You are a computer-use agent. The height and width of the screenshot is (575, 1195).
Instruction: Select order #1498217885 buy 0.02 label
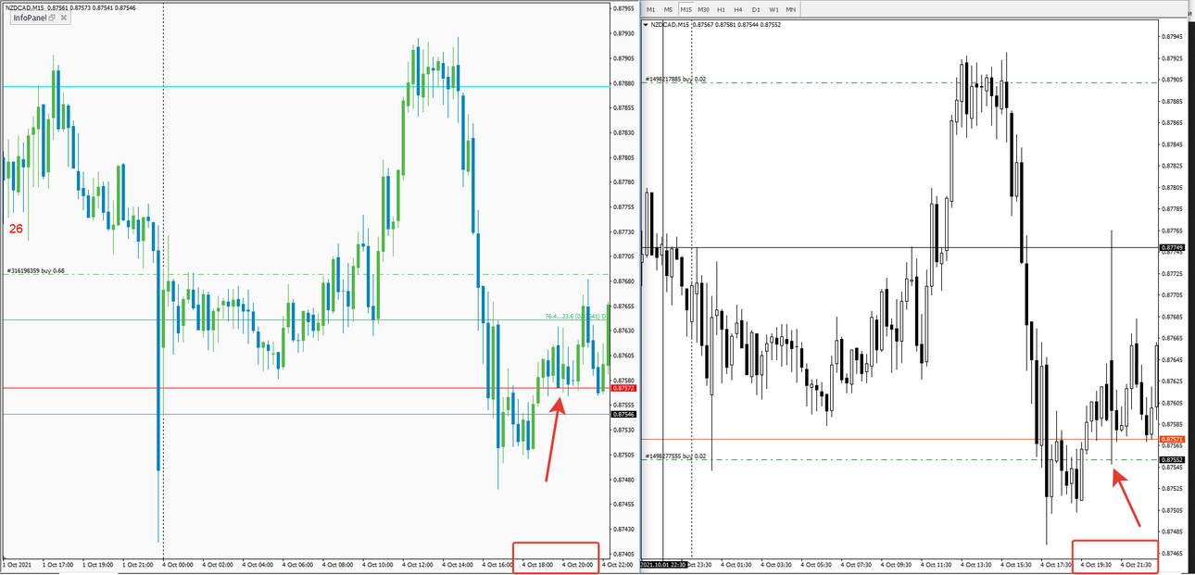point(676,80)
